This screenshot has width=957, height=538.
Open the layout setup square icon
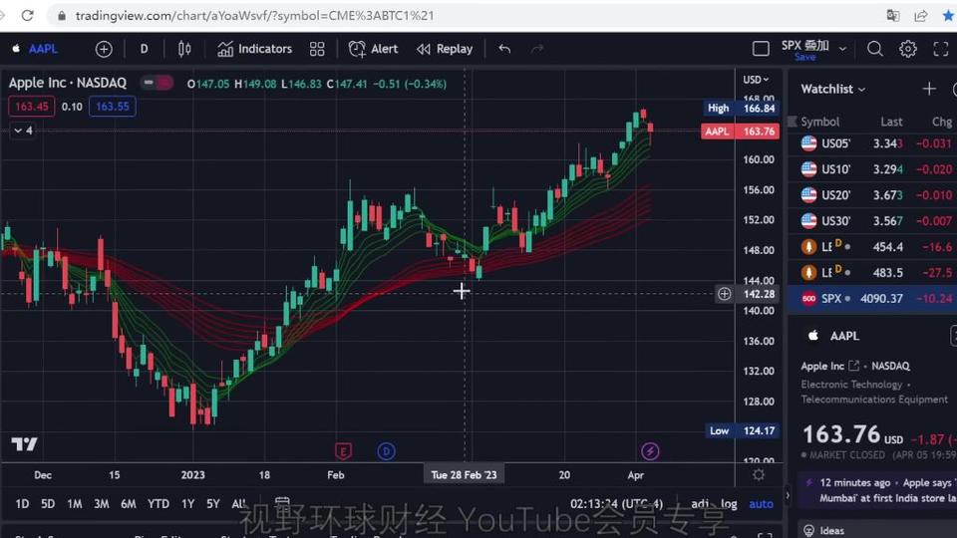[x=761, y=49]
